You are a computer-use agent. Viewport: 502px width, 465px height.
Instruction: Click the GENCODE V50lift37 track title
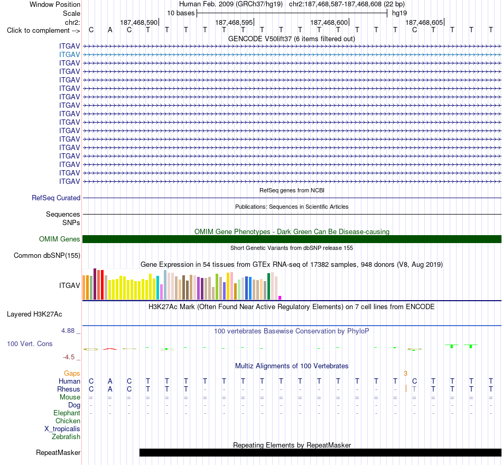pos(291,39)
